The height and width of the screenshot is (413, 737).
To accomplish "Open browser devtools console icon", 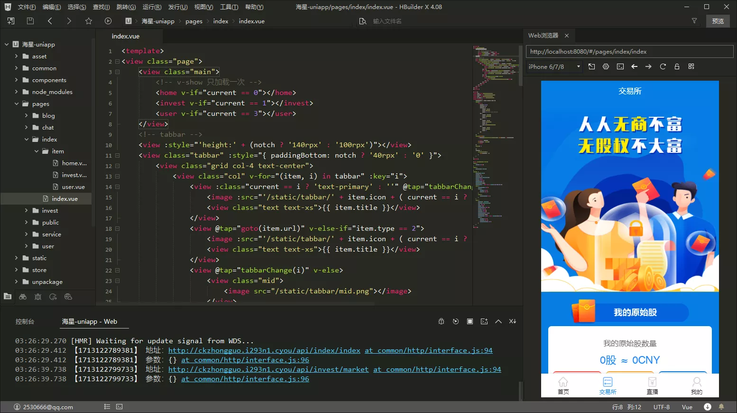I will tap(620, 67).
